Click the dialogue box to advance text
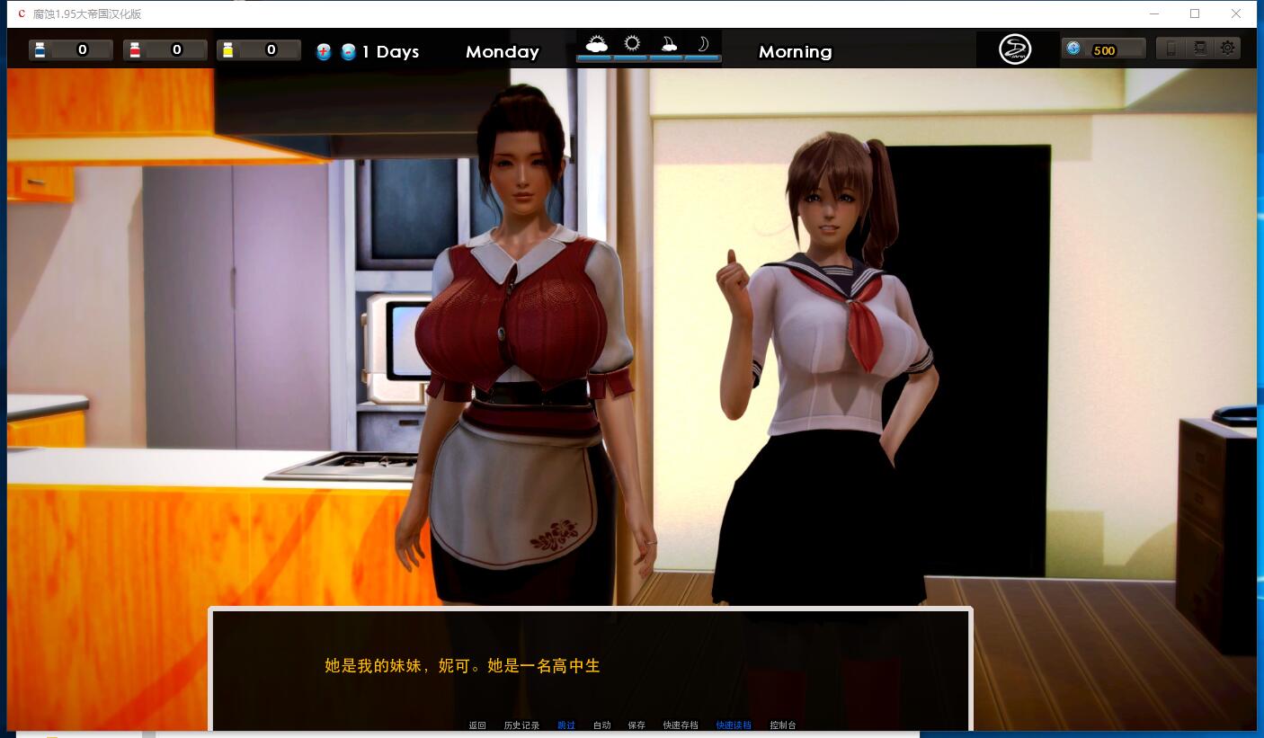The image size is (1264, 738). 591,667
